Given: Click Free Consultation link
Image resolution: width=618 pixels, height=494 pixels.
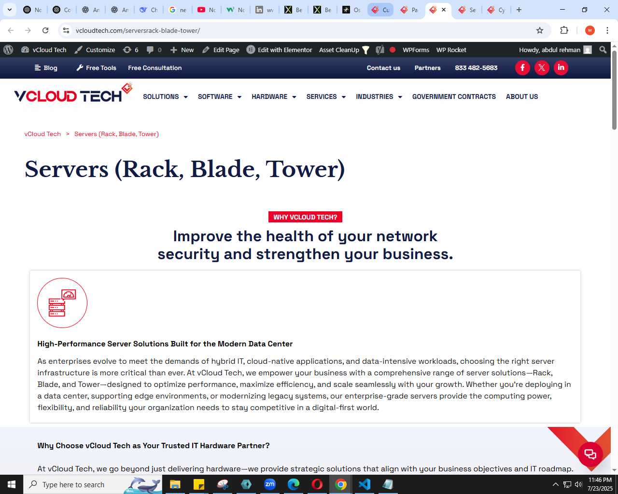Looking at the screenshot, I should pyautogui.click(x=155, y=68).
